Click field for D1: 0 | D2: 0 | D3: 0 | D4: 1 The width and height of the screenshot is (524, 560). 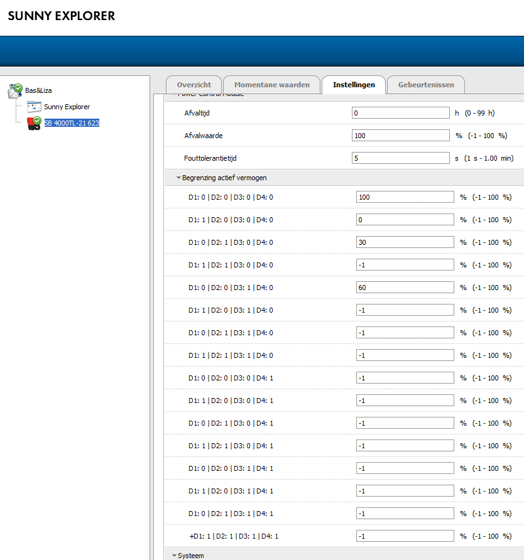coord(405,378)
